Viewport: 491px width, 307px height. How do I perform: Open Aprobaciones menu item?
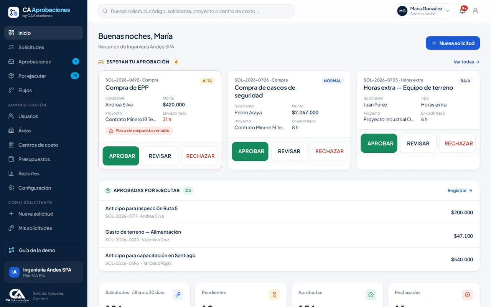44,61
